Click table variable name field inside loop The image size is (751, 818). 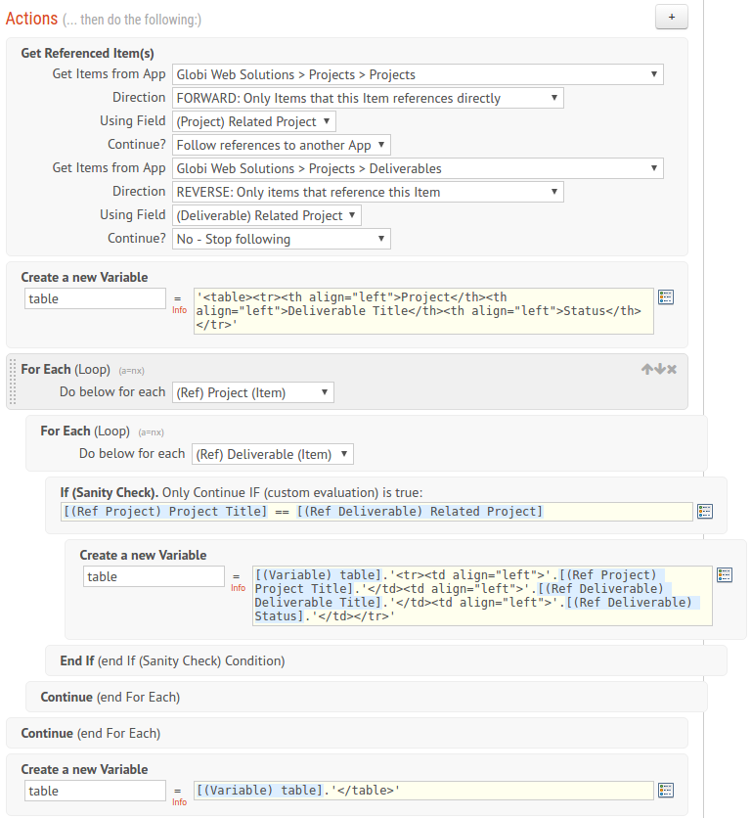pos(154,576)
